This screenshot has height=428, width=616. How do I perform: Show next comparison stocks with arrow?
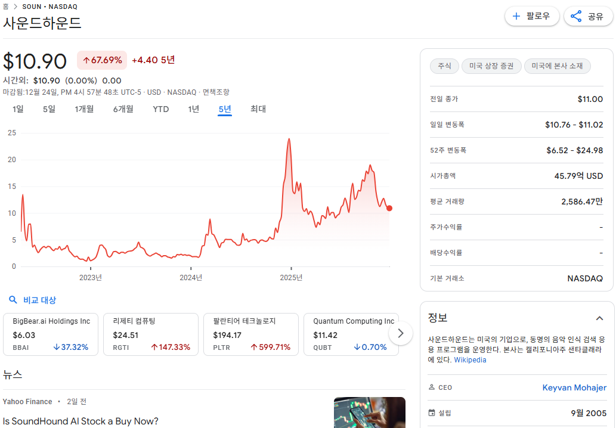[400, 333]
